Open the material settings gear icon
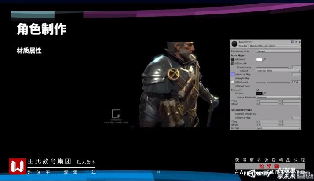Screen dimensions: 314x181 [299, 42]
